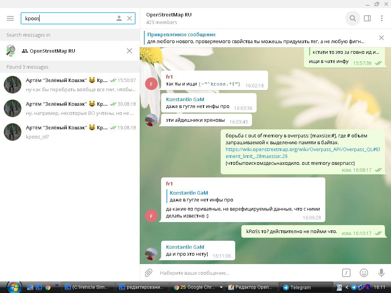Image resolution: width=391 pixels, height=293 pixels.
Task: Restore the Telegram window size
Action: (x=377, y=4)
